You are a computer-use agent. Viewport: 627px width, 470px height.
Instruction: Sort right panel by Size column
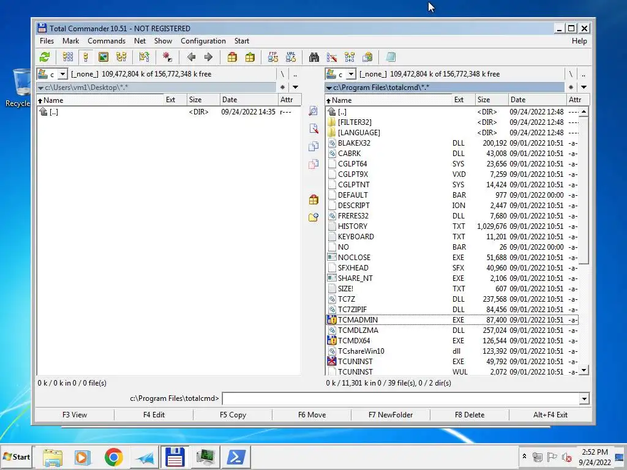click(492, 100)
